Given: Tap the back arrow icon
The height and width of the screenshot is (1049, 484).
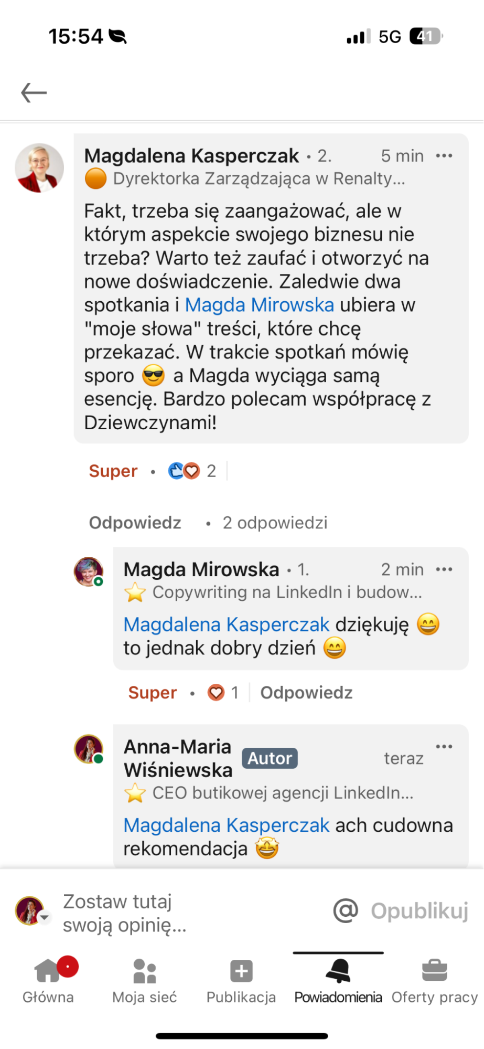Looking at the screenshot, I should click(34, 93).
